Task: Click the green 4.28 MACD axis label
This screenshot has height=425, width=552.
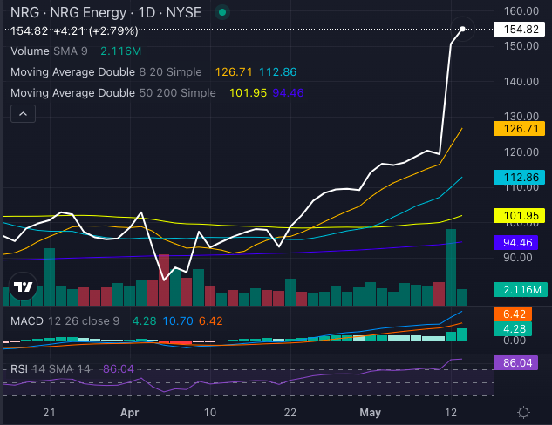Action: 513,328
